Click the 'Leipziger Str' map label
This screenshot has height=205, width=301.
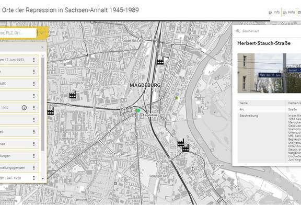tap(158, 176)
